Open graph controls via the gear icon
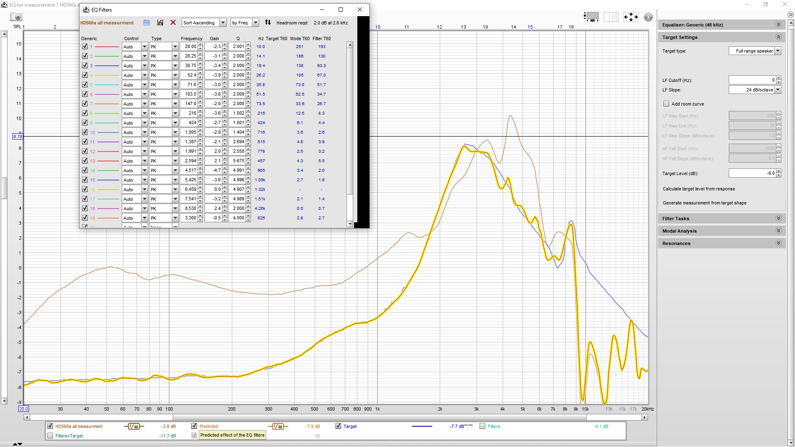This screenshot has width=795, height=447. [x=648, y=17]
